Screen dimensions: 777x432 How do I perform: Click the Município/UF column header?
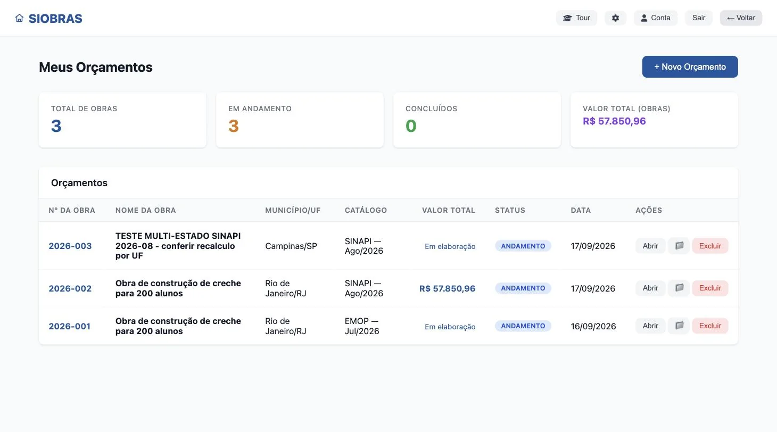tap(293, 210)
